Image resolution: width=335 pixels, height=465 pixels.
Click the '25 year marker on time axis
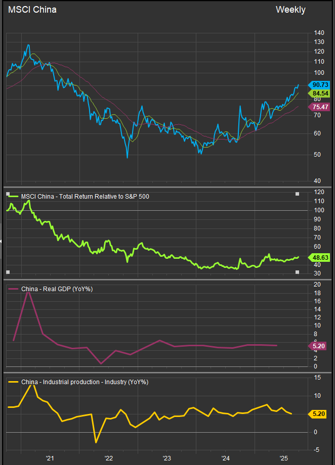click(283, 458)
